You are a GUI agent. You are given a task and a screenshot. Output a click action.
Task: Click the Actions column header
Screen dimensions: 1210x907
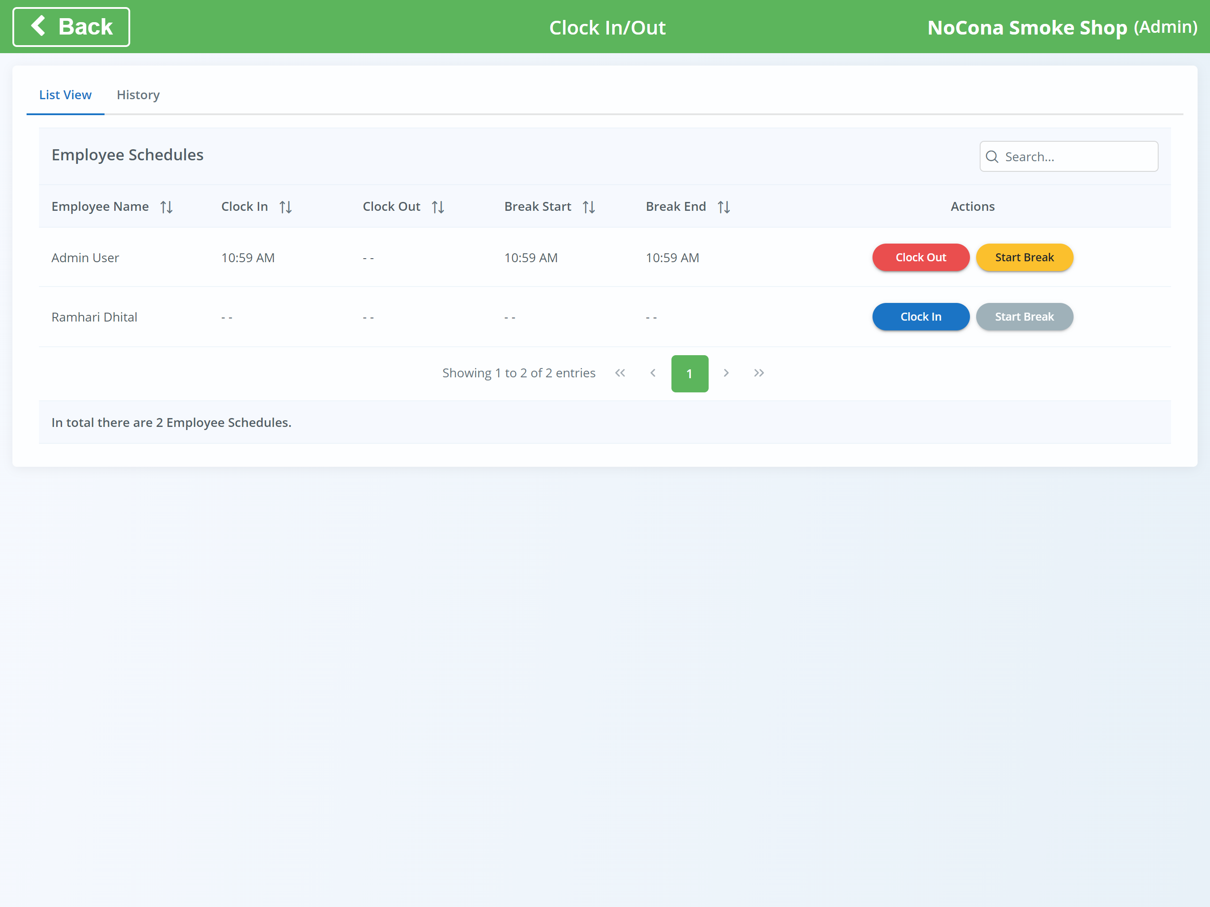click(973, 207)
